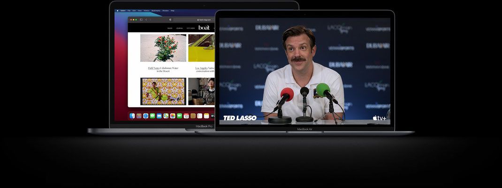
Task: Open Launchpad in the Dock
Action: coord(139,116)
